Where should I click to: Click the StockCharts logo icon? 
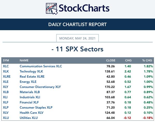coord(52,9)
